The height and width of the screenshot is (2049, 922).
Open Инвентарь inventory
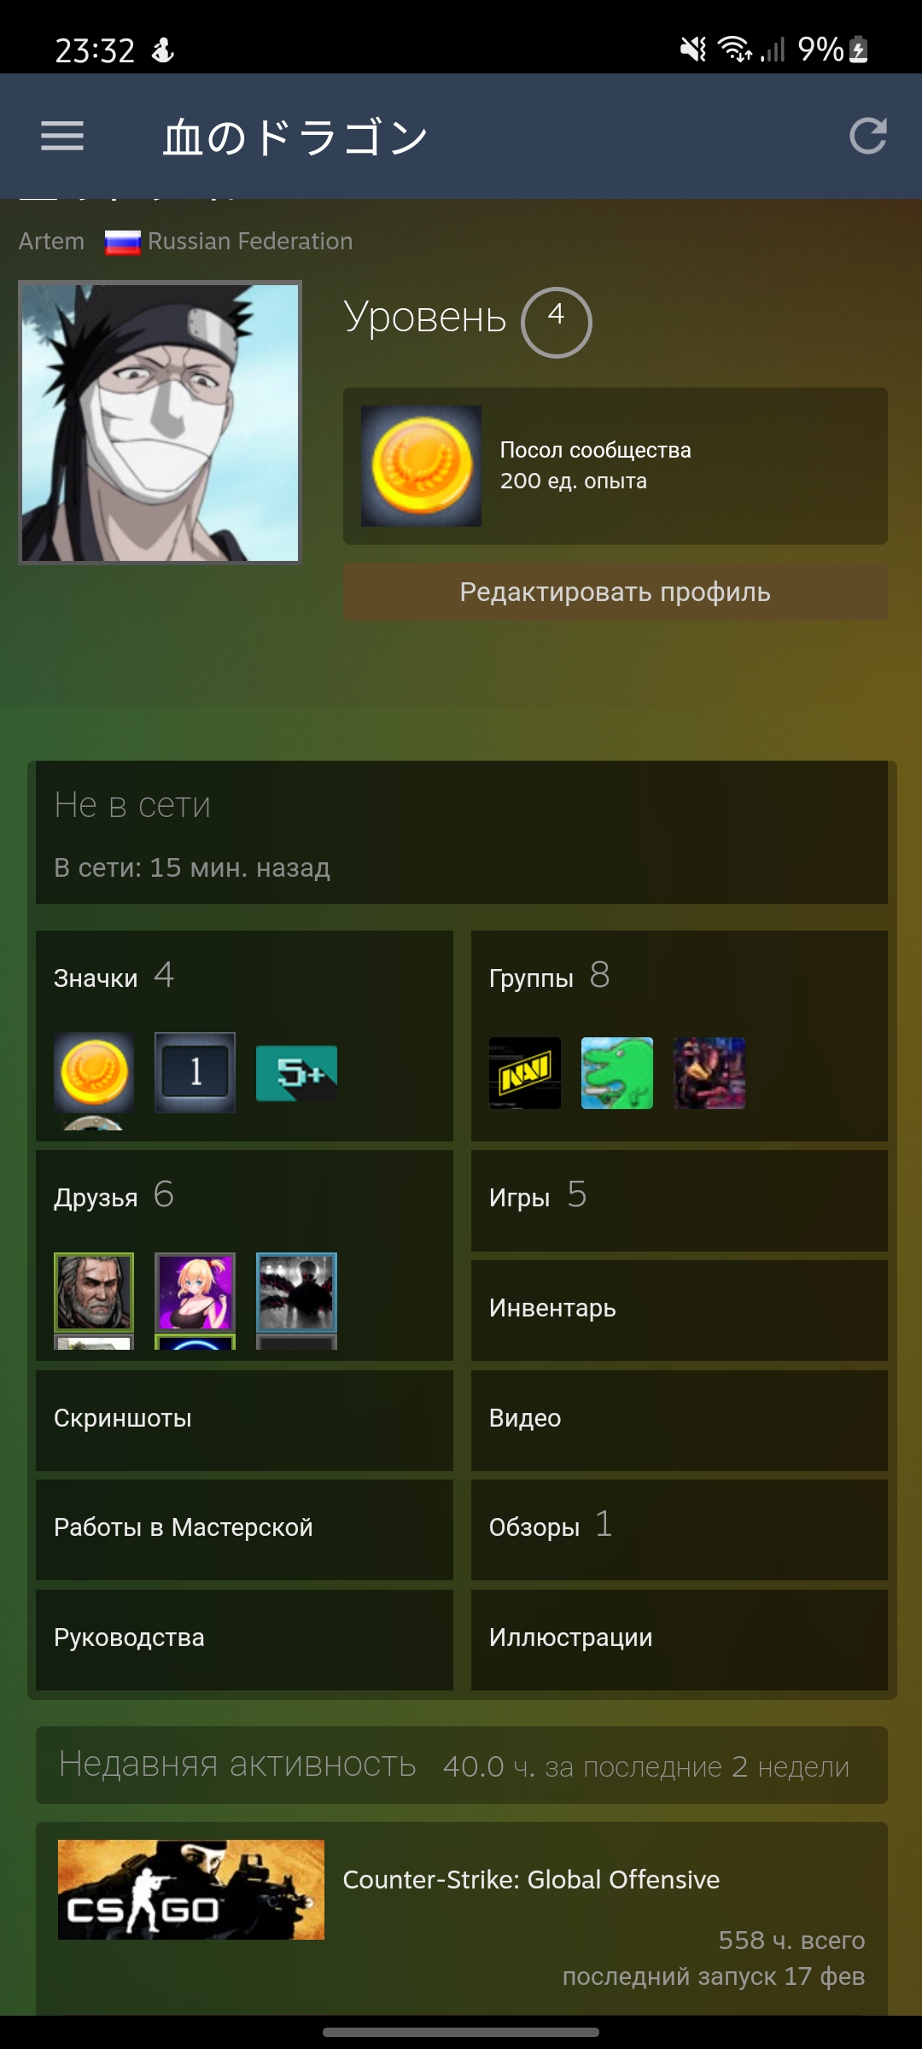tap(680, 1311)
